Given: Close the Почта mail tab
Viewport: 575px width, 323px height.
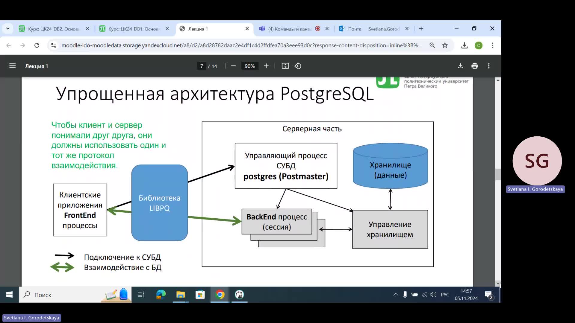Looking at the screenshot, I should pos(407,29).
